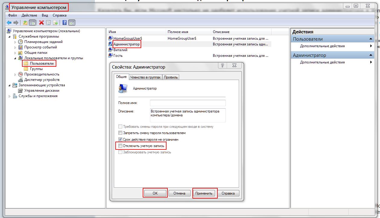Click the Диспетчер устройств icon

pyautogui.click(x=20, y=80)
